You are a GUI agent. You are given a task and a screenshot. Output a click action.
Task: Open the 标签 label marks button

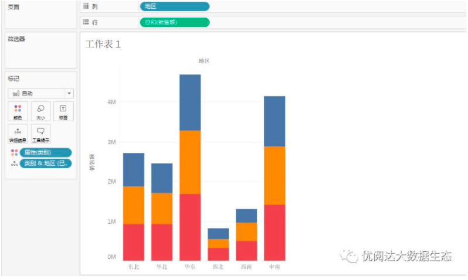(63, 111)
